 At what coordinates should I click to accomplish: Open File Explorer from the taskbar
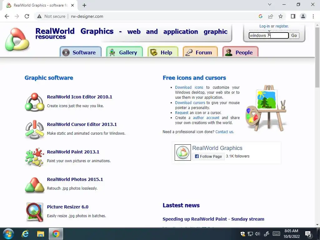point(41,234)
